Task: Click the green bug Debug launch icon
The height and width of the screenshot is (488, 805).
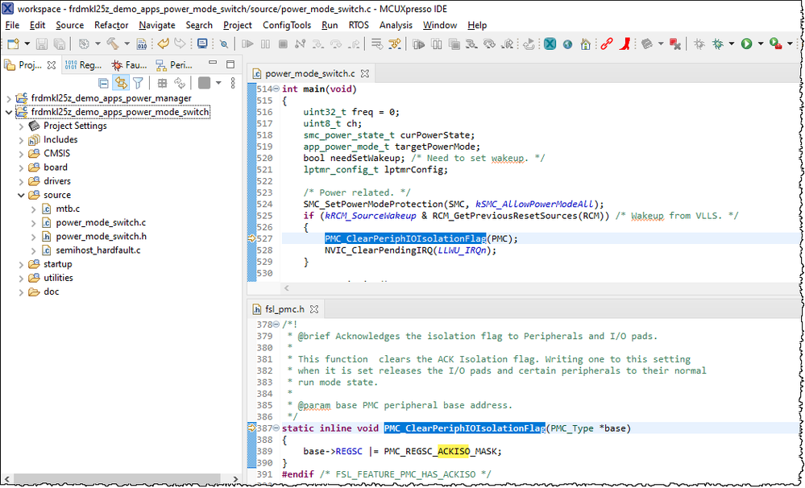Action: pyautogui.click(x=718, y=44)
